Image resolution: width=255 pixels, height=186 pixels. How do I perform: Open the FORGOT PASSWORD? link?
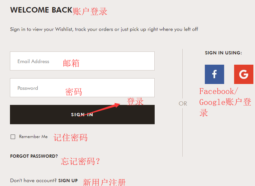click(x=34, y=156)
